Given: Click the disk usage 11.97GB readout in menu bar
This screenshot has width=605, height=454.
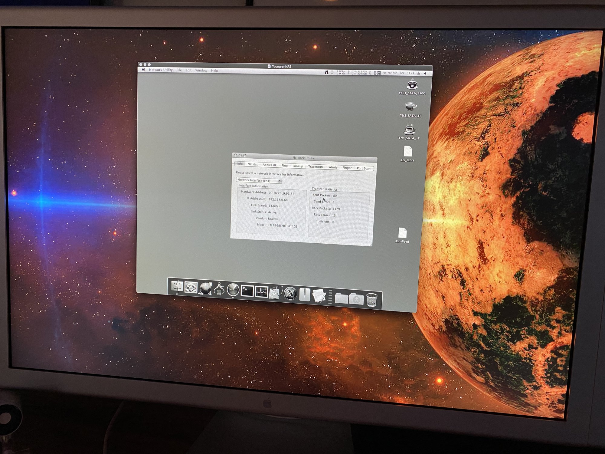Looking at the screenshot, I should point(360,73).
